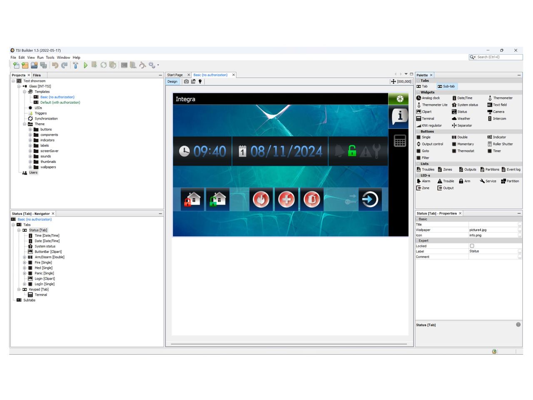
Task: Toggle the light bulb icon in editor toolbar
Action: [200, 82]
